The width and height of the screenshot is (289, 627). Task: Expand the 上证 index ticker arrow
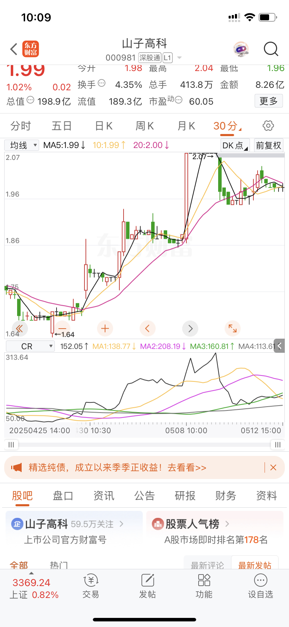(31, 573)
